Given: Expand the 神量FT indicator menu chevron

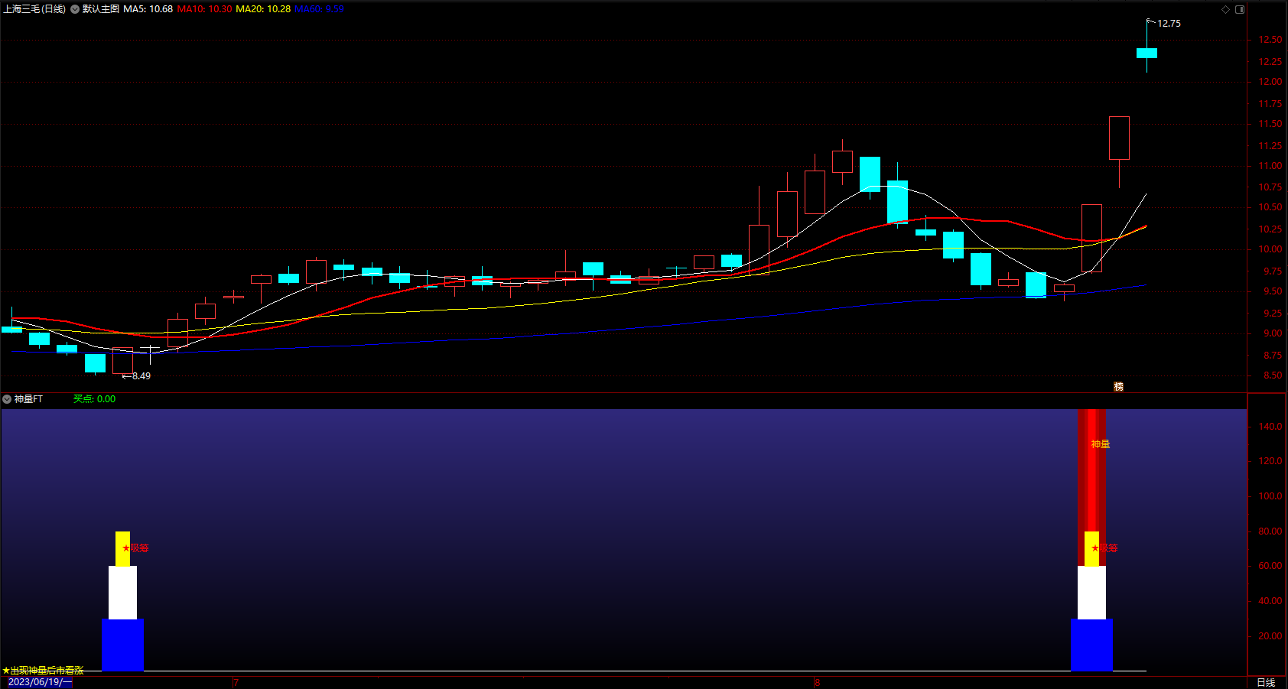Looking at the screenshot, I should click(7, 399).
